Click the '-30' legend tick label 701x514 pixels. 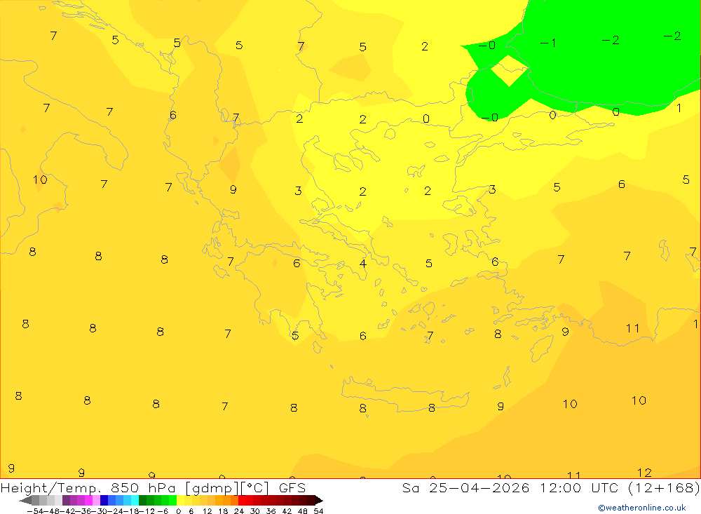point(98,511)
